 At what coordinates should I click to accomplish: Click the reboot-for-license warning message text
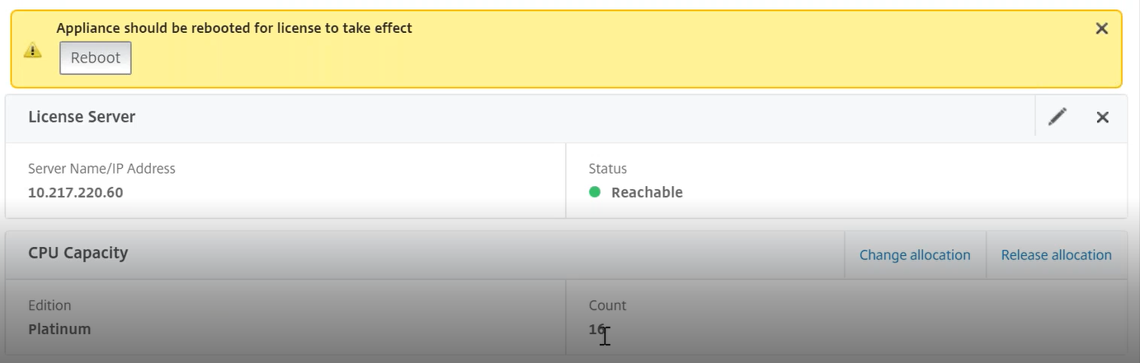[x=234, y=28]
